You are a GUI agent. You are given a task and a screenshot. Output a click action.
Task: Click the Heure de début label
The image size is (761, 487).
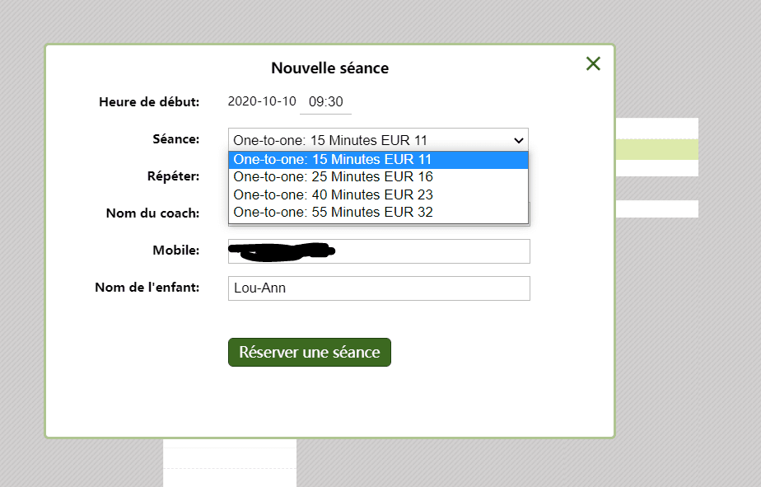click(149, 102)
